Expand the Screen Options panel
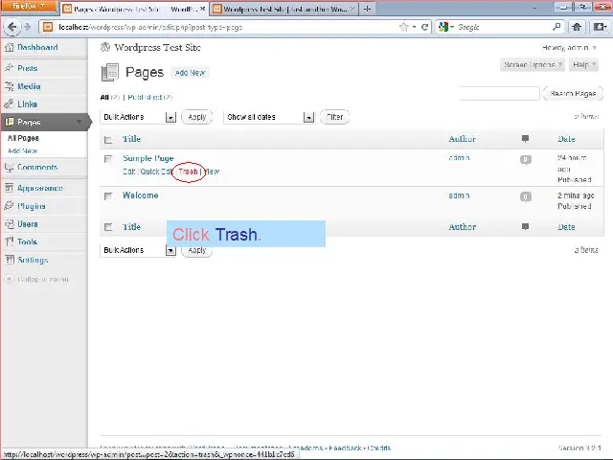 point(533,64)
